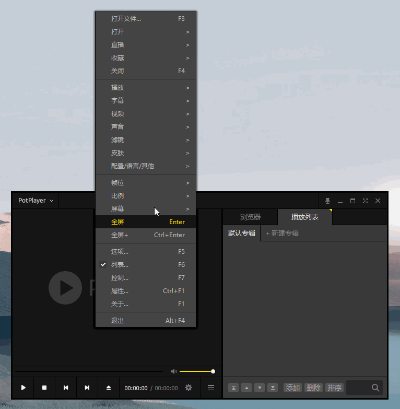
Task: Click the stop playback button
Action: (x=44, y=388)
